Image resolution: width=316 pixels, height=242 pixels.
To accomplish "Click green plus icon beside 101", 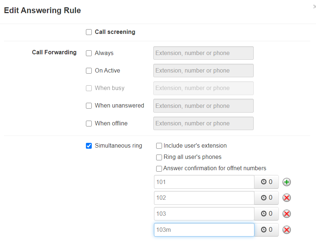I will pyautogui.click(x=287, y=182).
